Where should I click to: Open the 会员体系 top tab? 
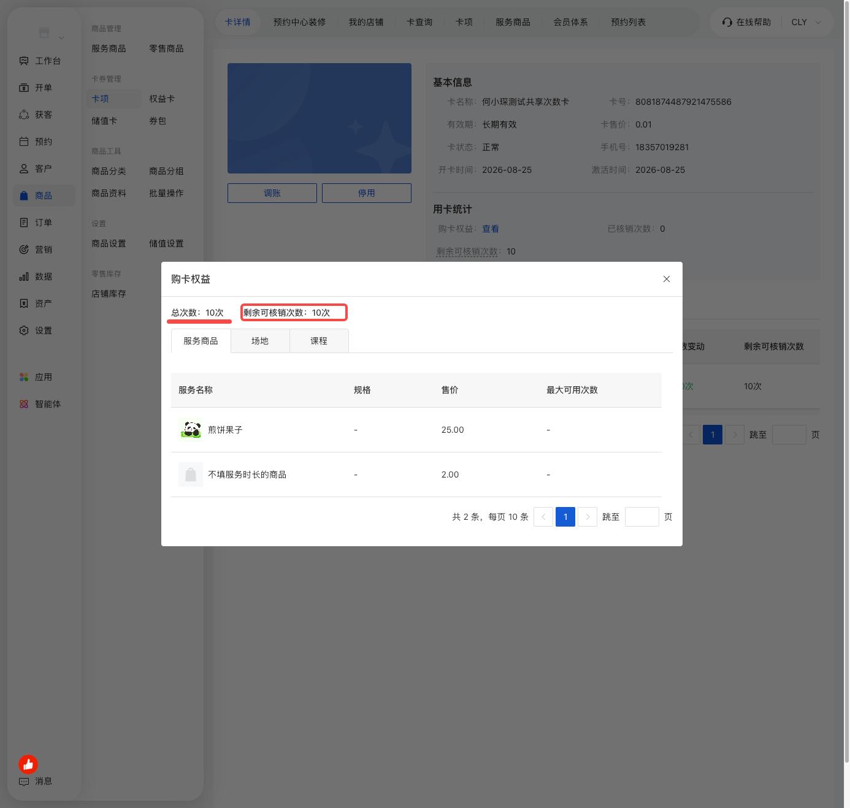pos(570,22)
